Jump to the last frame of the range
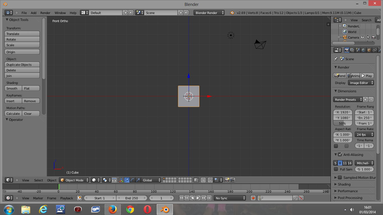 pyautogui.click(x=209, y=198)
